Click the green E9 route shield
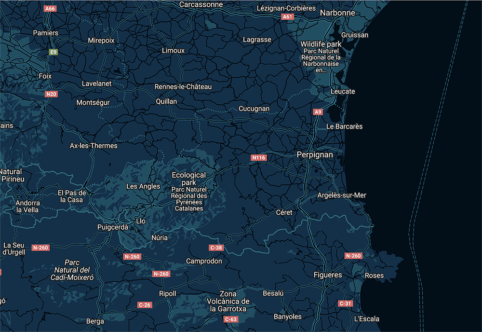482x332 pixels. pos(53,52)
